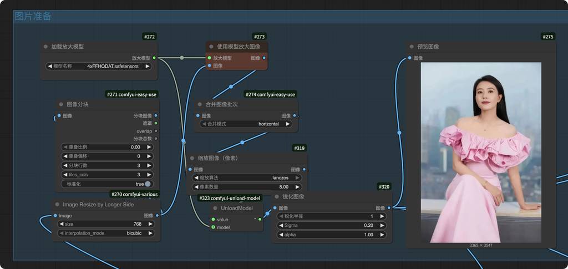
Task: Toggle the 标准化 true switch
Action: tap(148, 184)
